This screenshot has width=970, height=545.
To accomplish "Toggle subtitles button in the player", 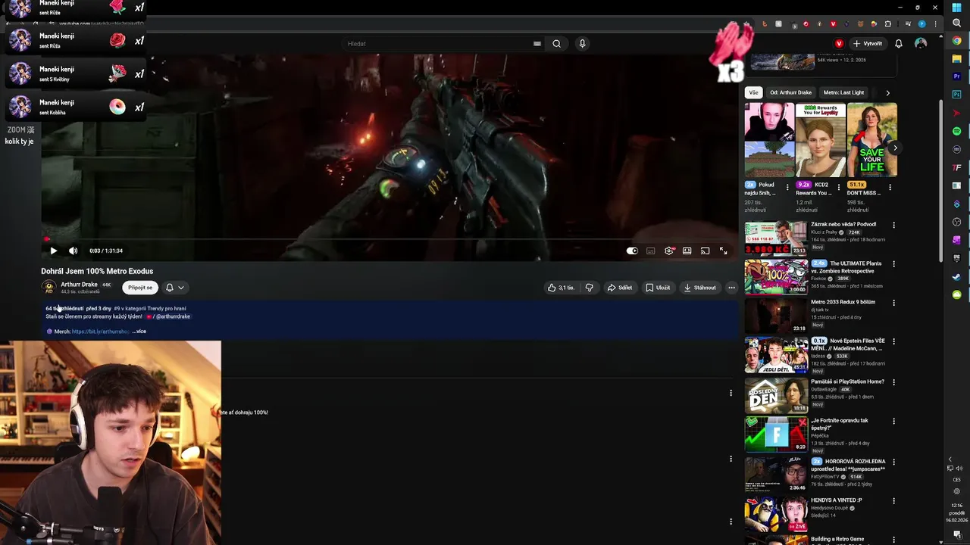I will coord(650,251).
